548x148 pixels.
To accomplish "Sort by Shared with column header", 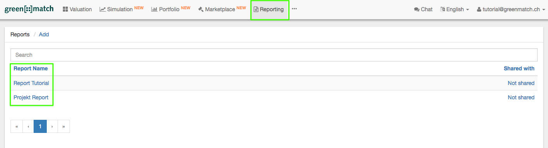I will tap(519, 68).
